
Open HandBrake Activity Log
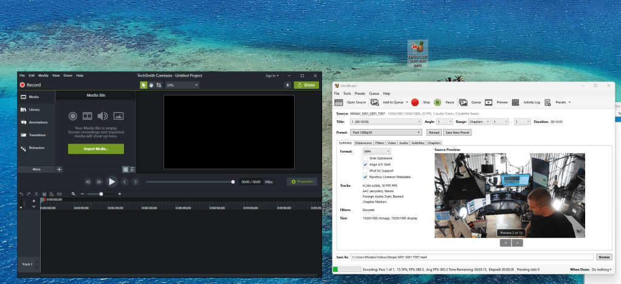tap(526, 102)
